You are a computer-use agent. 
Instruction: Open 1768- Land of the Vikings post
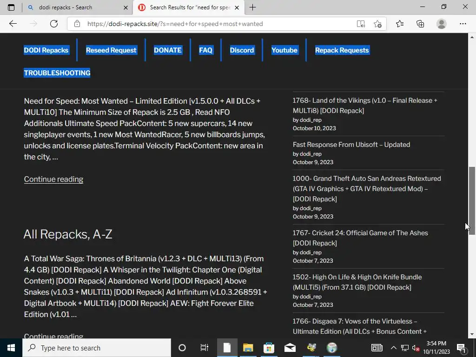(365, 106)
